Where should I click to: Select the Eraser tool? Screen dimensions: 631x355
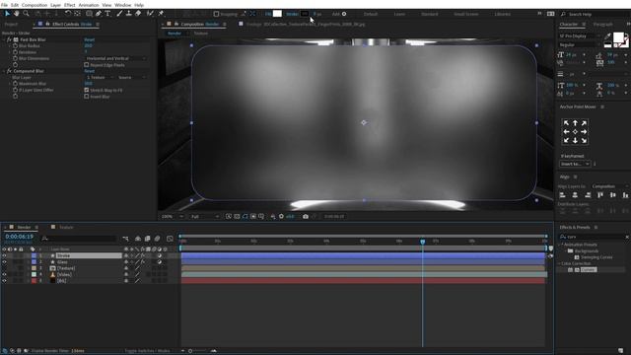pos(138,14)
